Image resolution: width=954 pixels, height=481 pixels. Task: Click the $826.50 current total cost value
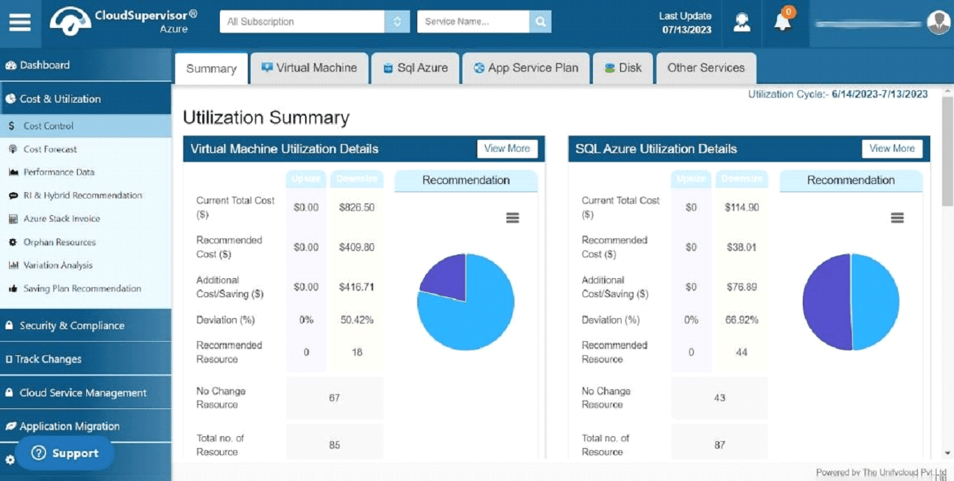point(356,208)
